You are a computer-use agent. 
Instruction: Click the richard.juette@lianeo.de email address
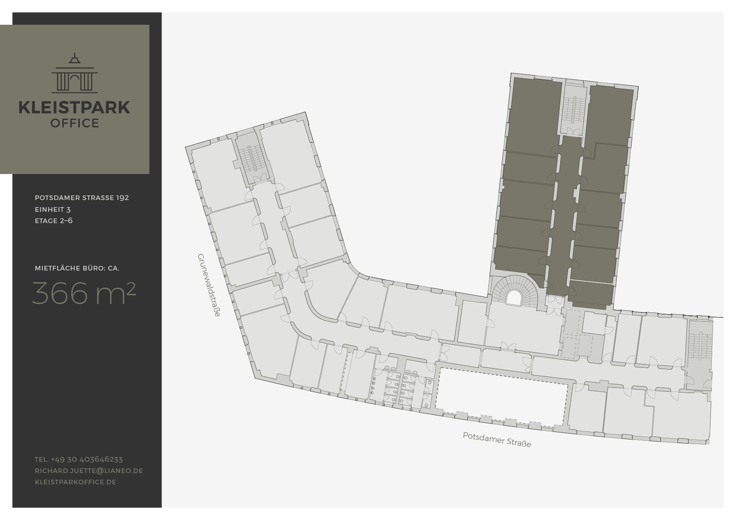(x=89, y=471)
